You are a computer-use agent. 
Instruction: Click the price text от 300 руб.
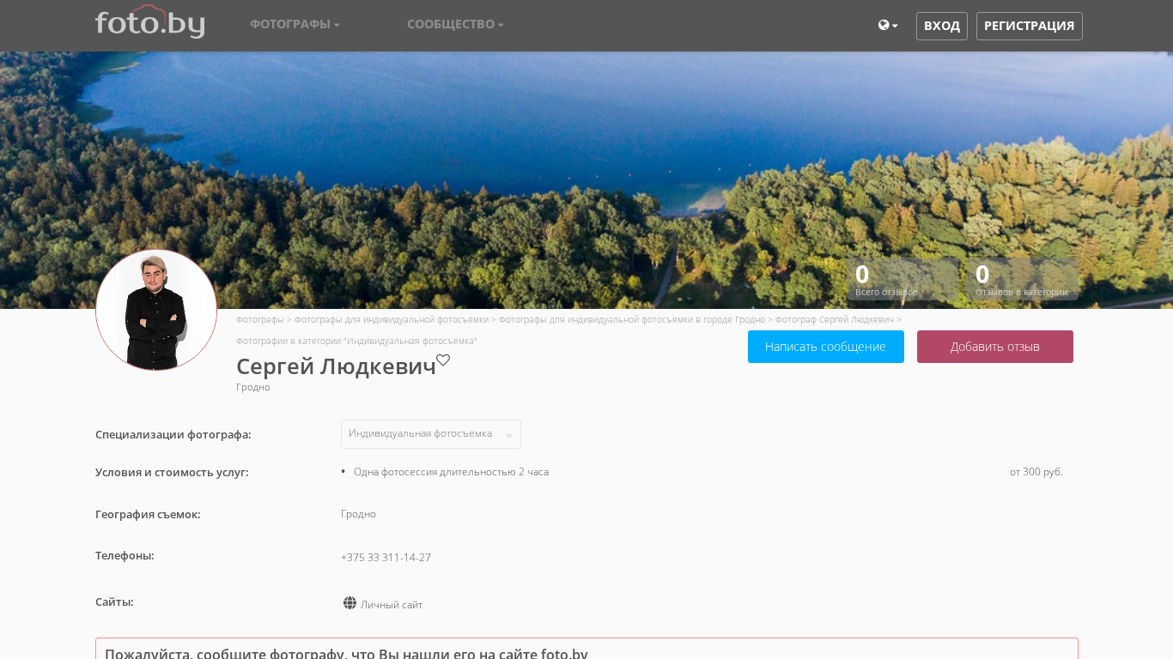[1036, 472]
